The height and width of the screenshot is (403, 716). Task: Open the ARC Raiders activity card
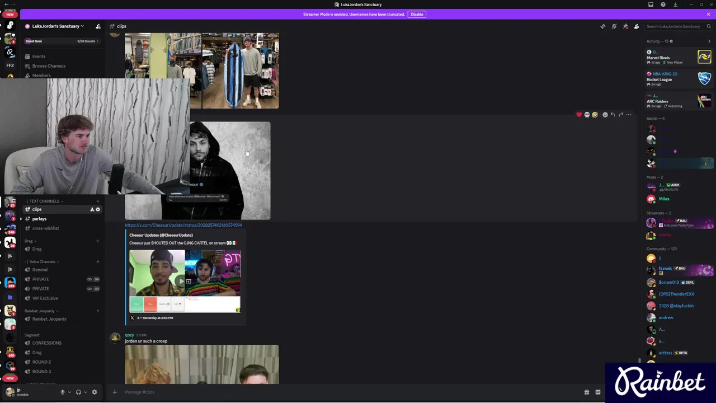pos(679,101)
